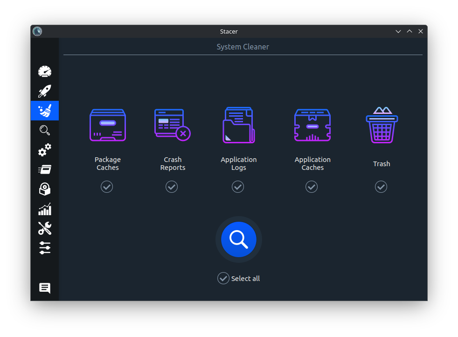Click the Crash Reports illustration
The width and height of the screenshot is (458, 337).
click(172, 125)
